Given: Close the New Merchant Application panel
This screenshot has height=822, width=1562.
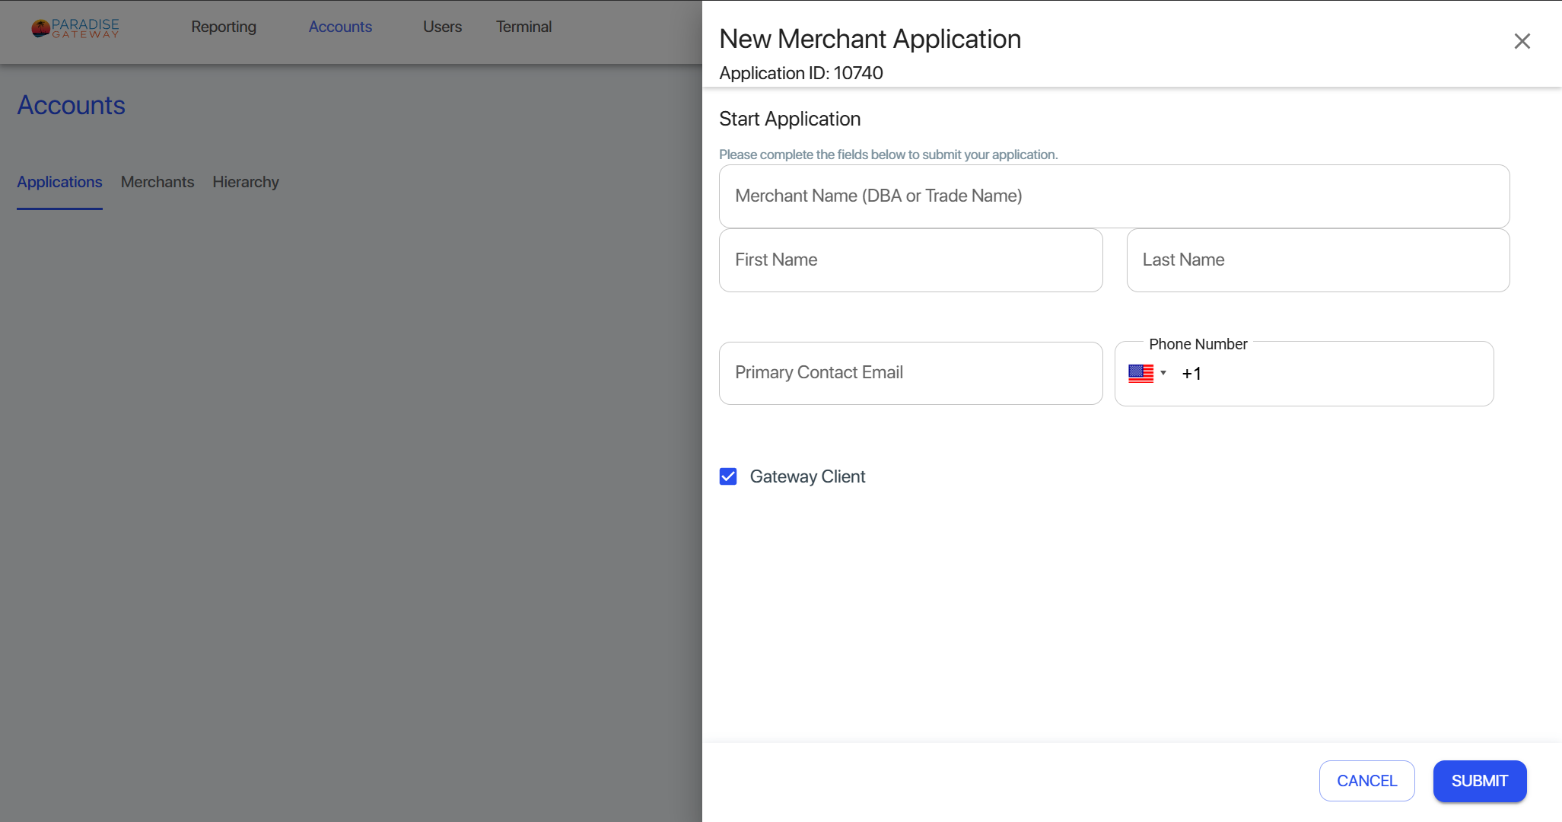Looking at the screenshot, I should tap(1522, 41).
